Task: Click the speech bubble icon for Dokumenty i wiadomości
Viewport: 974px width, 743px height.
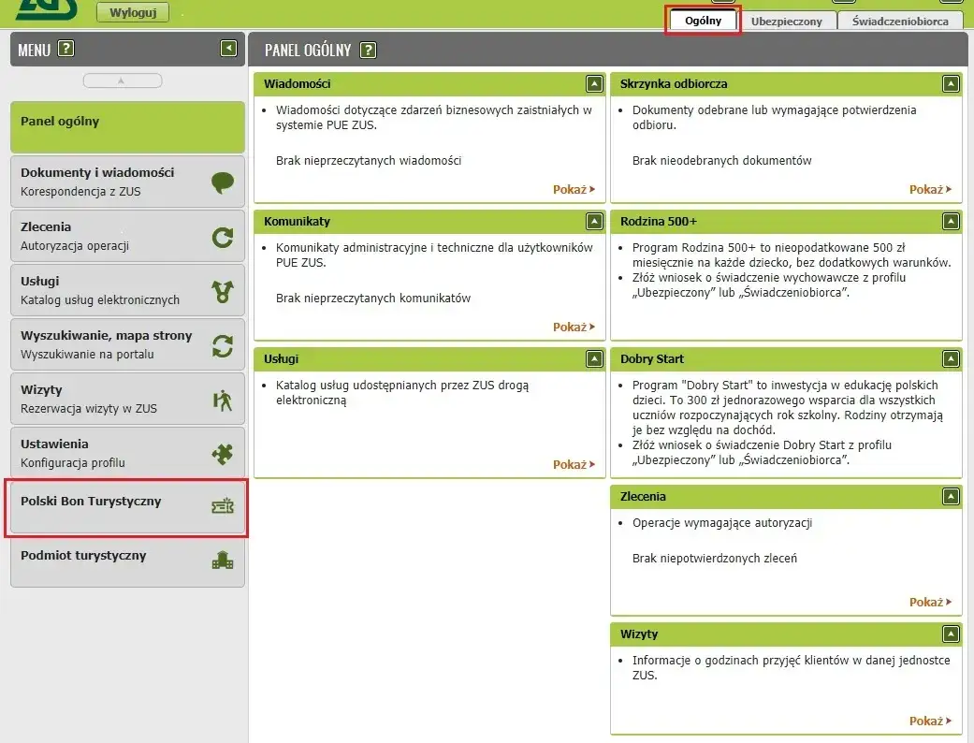Action: pyautogui.click(x=223, y=182)
